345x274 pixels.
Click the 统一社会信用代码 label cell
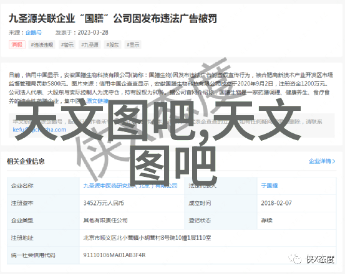pos(43,255)
